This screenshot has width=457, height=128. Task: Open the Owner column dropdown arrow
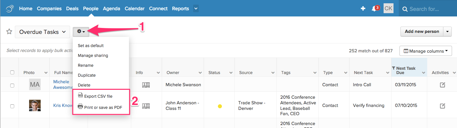click(x=200, y=73)
